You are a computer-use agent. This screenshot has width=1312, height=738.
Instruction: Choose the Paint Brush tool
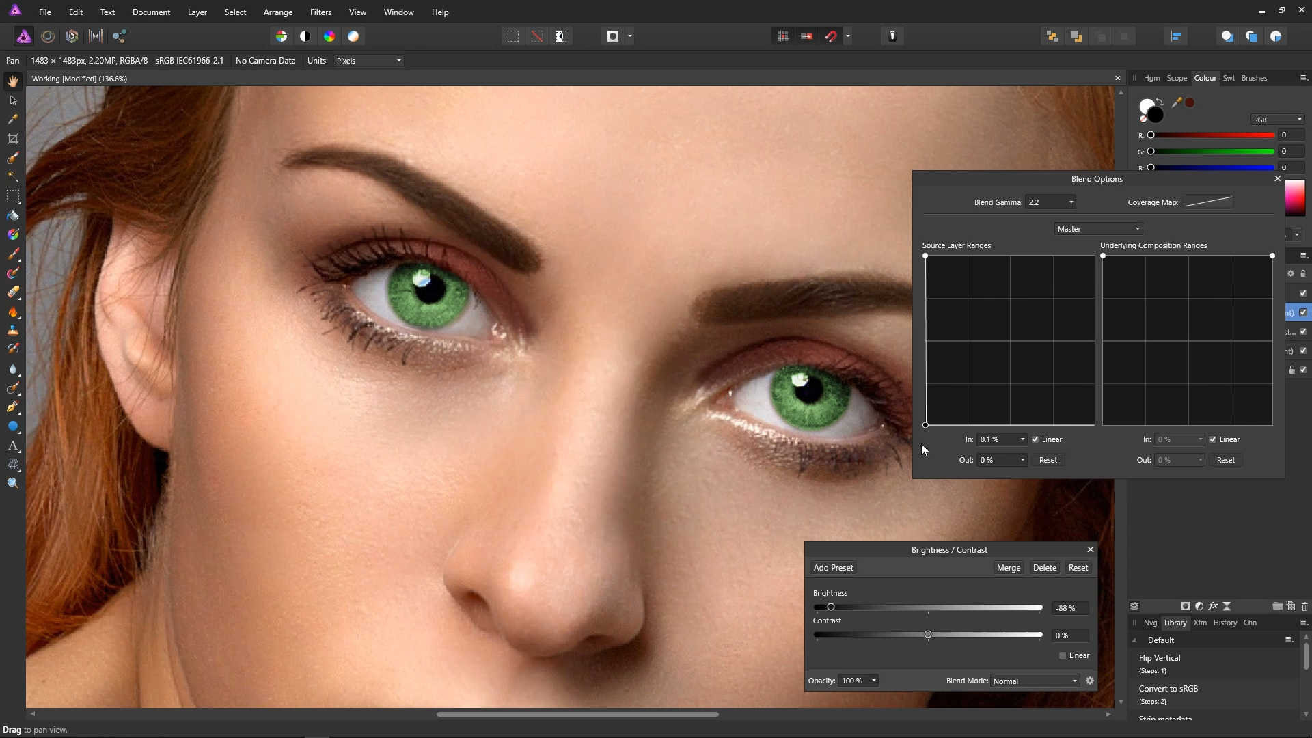(13, 254)
